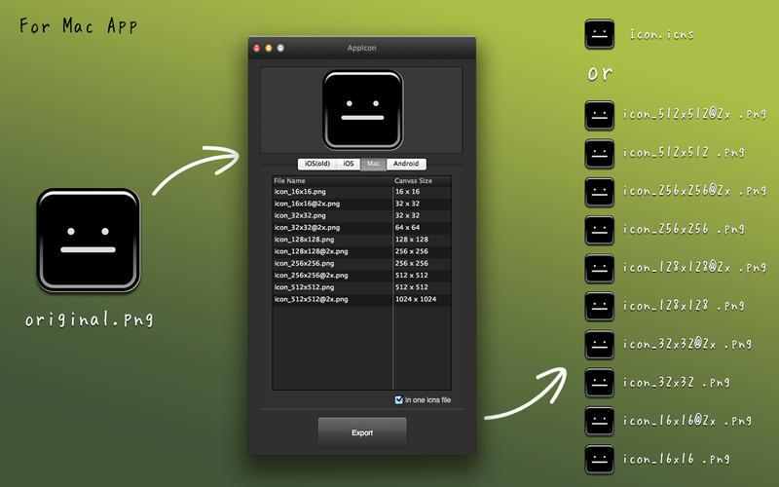
Task: Select the icon_128x128.png row in list
Action: [x=361, y=240]
